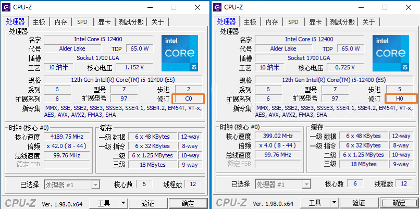Click the Intel Core i5 logo in right window
The height and width of the screenshot is (209, 420).
click(391, 53)
